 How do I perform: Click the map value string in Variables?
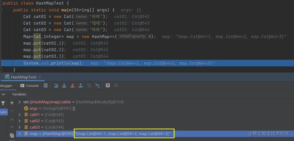[x=123, y=134]
